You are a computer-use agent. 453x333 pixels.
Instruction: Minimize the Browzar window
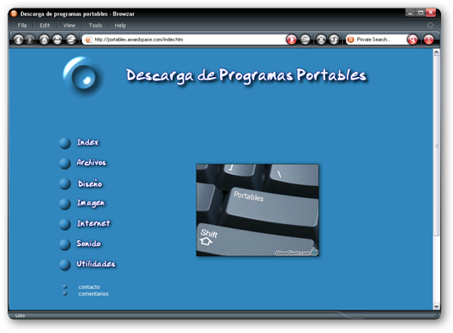tap(410, 13)
